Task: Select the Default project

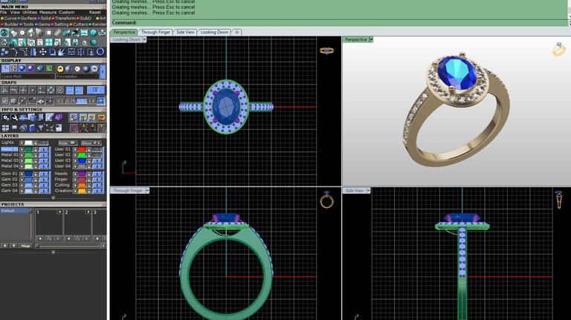Action: pos(15,211)
